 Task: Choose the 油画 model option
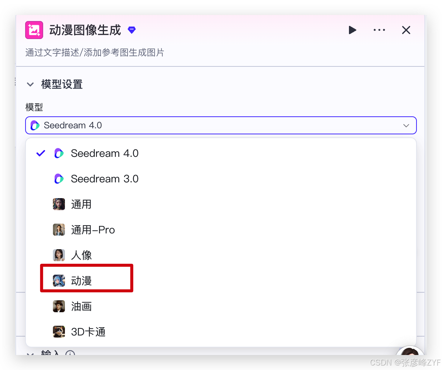[221, 306]
